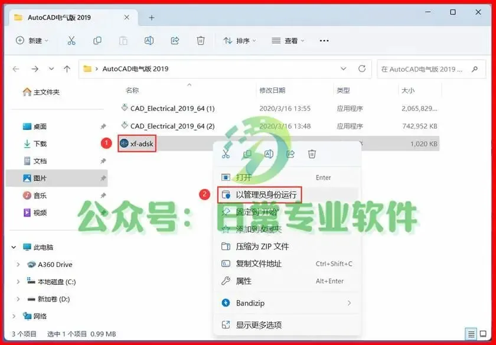Choose 属性 in the context menu
The width and height of the screenshot is (496, 345).
pyautogui.click(x=287, y=281)
